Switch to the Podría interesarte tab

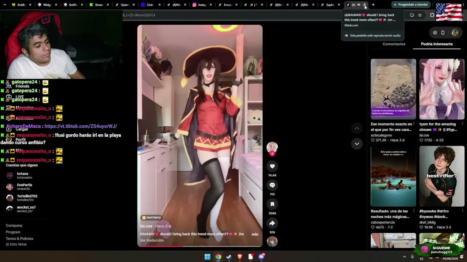pos(437,44)
